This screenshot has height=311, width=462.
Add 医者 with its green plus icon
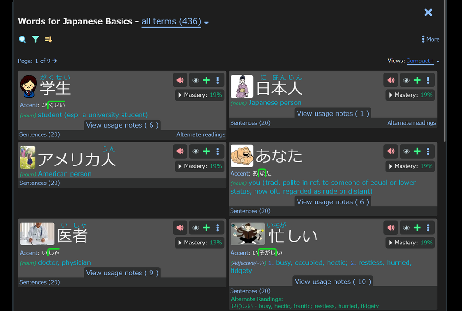[x=206, y=227]
